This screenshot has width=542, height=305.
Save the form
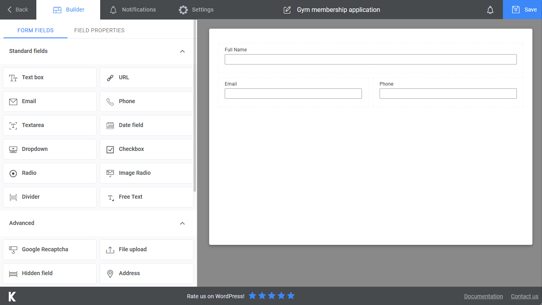(522, 10)
